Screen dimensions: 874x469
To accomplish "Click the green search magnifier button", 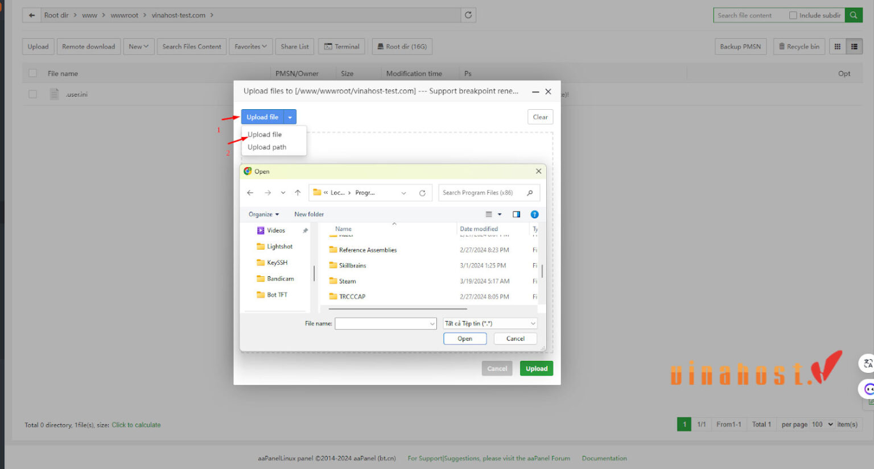I will (x=854, y=15).
